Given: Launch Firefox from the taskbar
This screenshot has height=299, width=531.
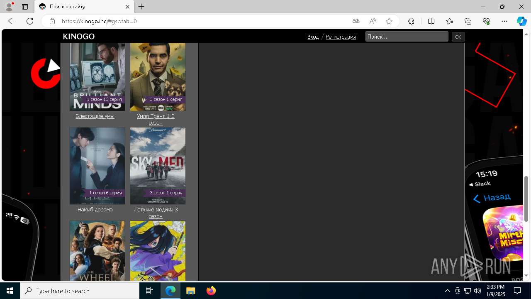Looking at the screenshot, I should [x=211, y=291].
